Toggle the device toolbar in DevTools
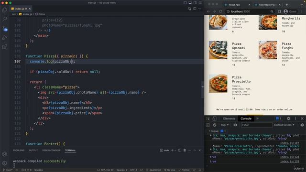 pos(214,118)
